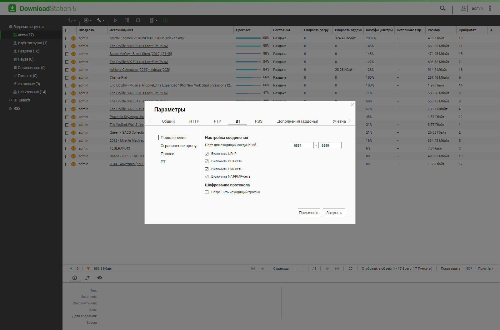This screenshot has height=330, width=500.
Task: Switch to the RSS settings tab
Action: click(x=258, y=121)
